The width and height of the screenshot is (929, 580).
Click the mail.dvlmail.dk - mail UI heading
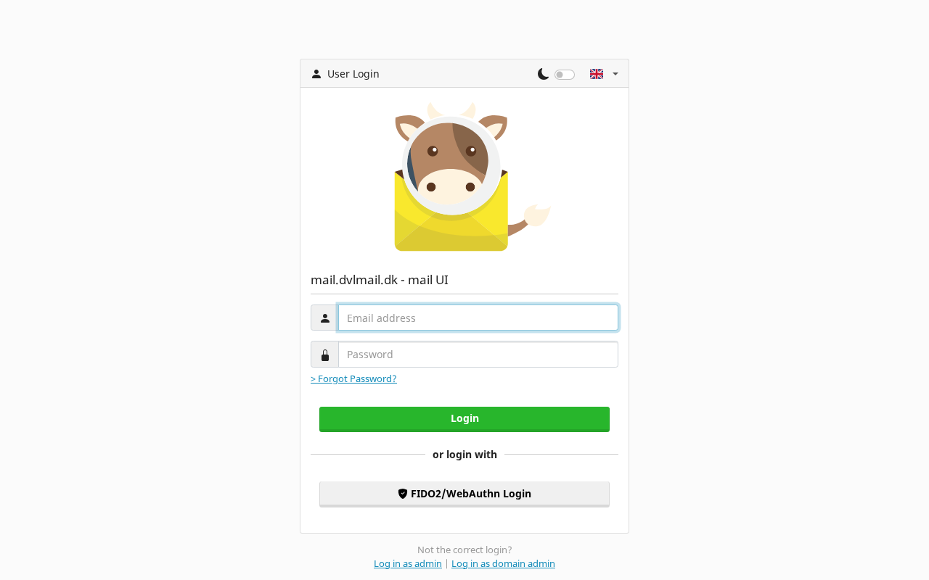(x=380, y=280)
